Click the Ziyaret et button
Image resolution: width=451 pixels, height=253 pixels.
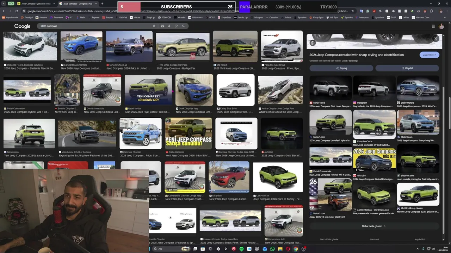click(x=430, y=55)
